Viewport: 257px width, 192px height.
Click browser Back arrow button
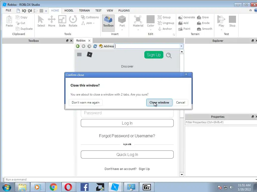pyautogui.click(x=78, y=46)
